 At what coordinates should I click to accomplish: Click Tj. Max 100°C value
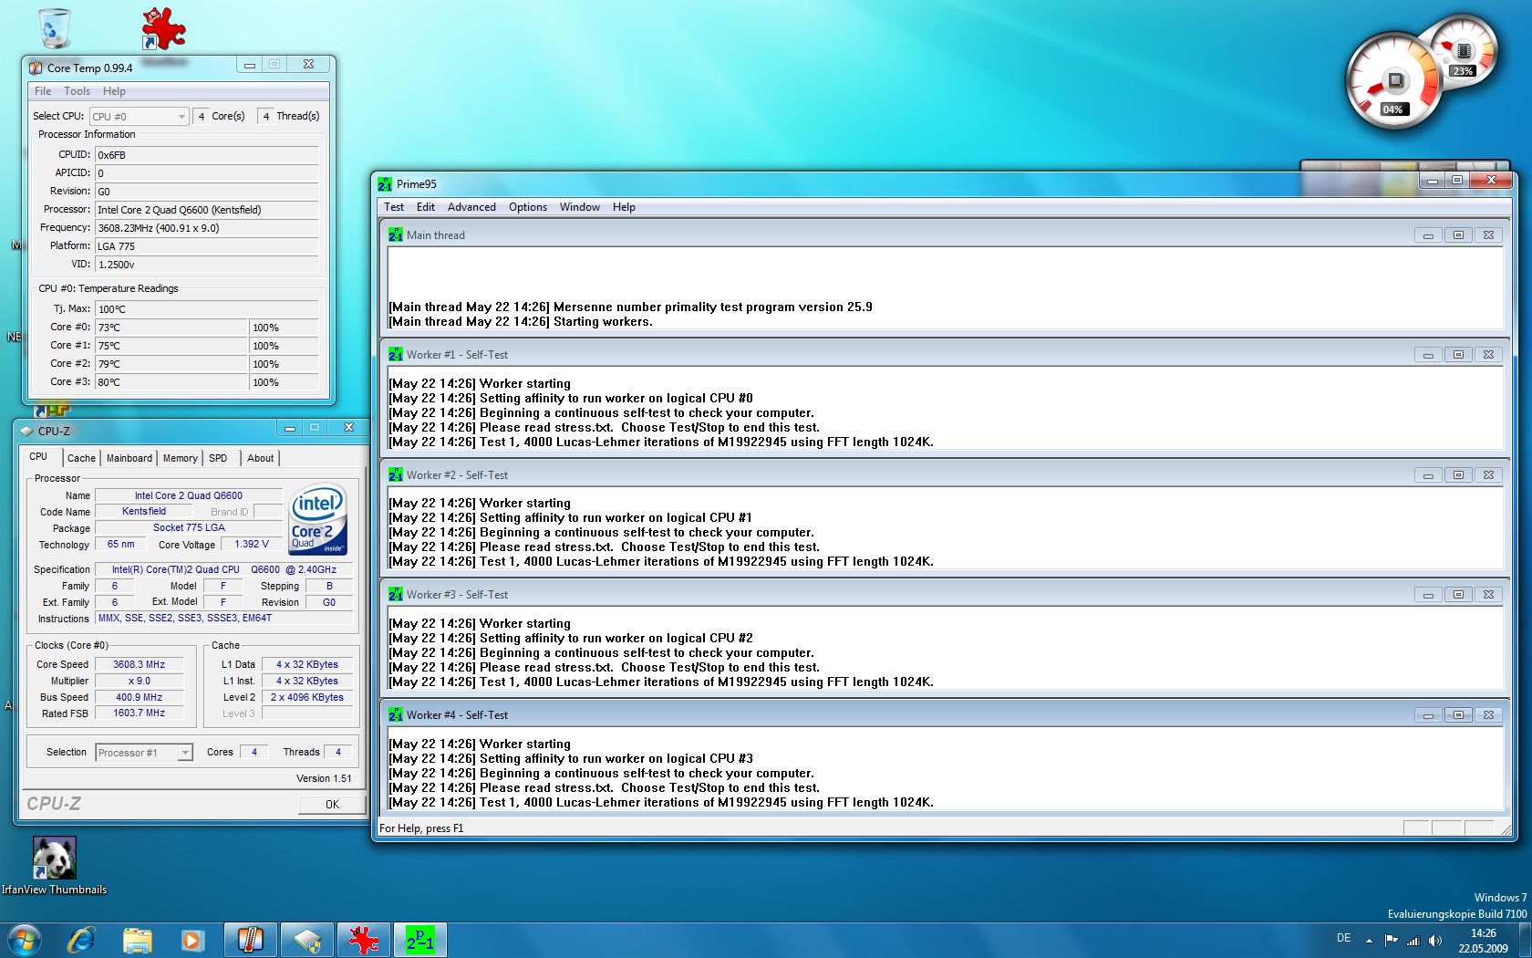tap(207, 309)
